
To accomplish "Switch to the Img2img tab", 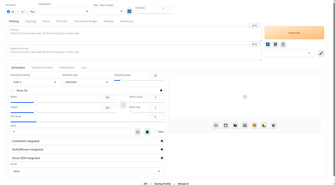I will (30, 21).
